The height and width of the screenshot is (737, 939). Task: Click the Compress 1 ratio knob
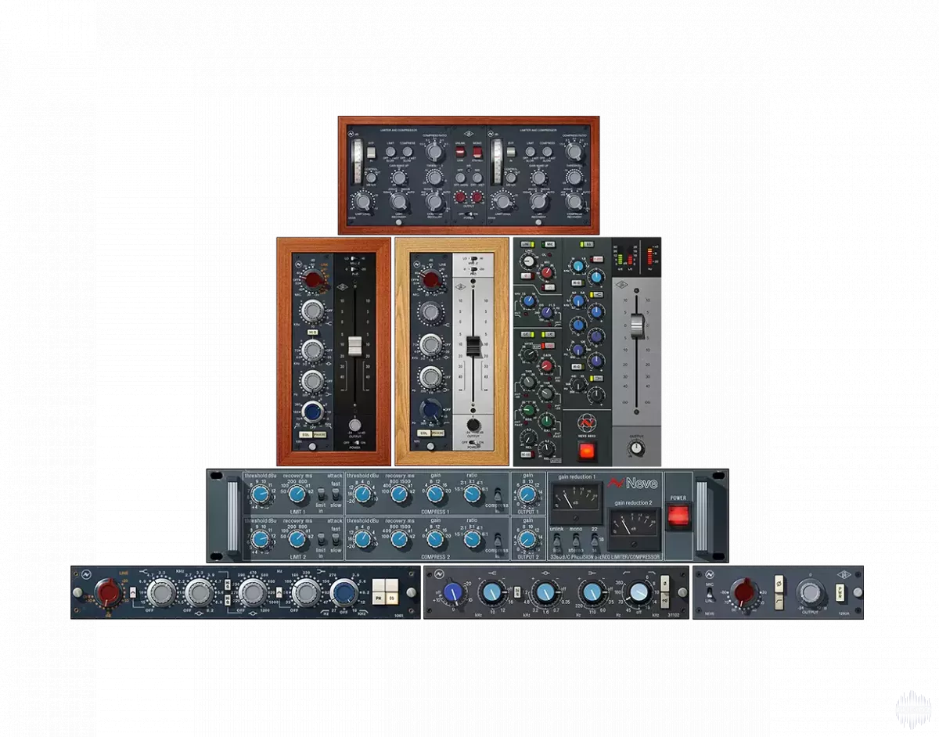tap(472, 494)
